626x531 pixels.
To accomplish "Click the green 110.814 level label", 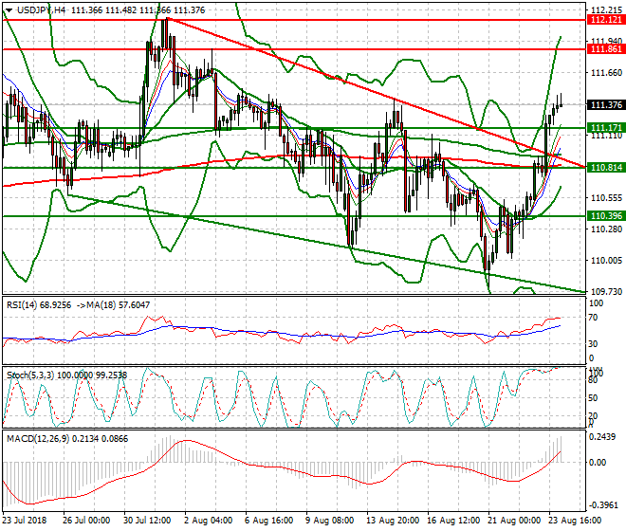I will 606,167.
